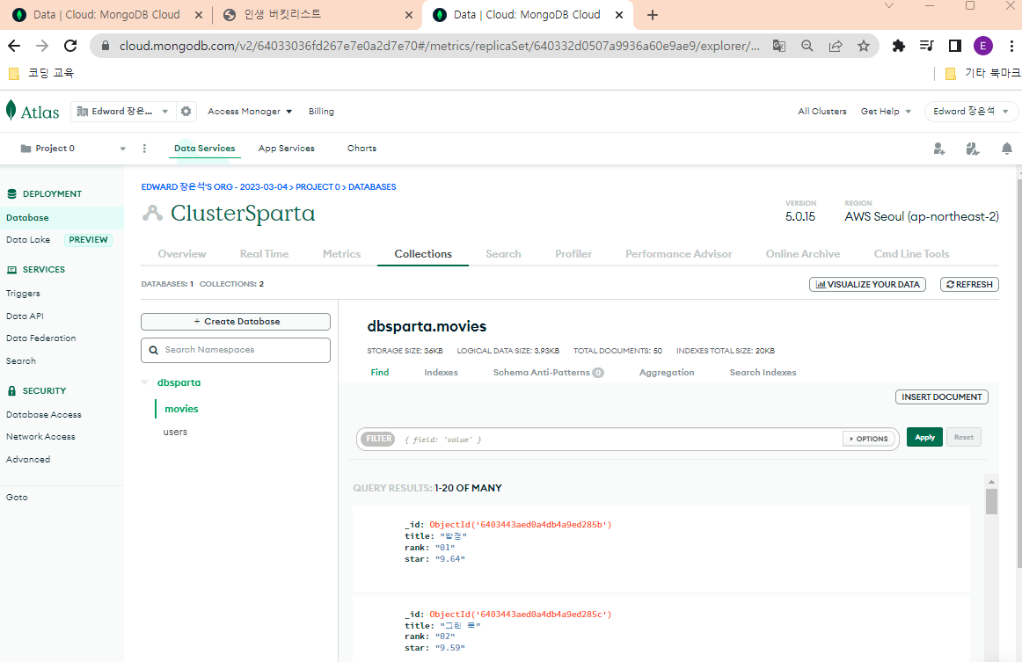The width and height of the screenshot is (1022, 662).
Task: Select the users collection
Action: (175, 432)
